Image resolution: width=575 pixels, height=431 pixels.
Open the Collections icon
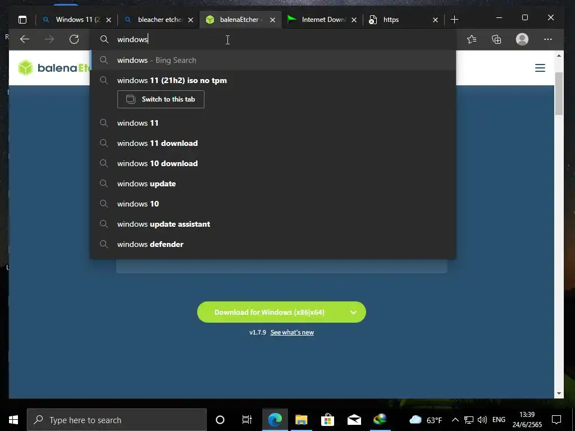click(496, 39)
